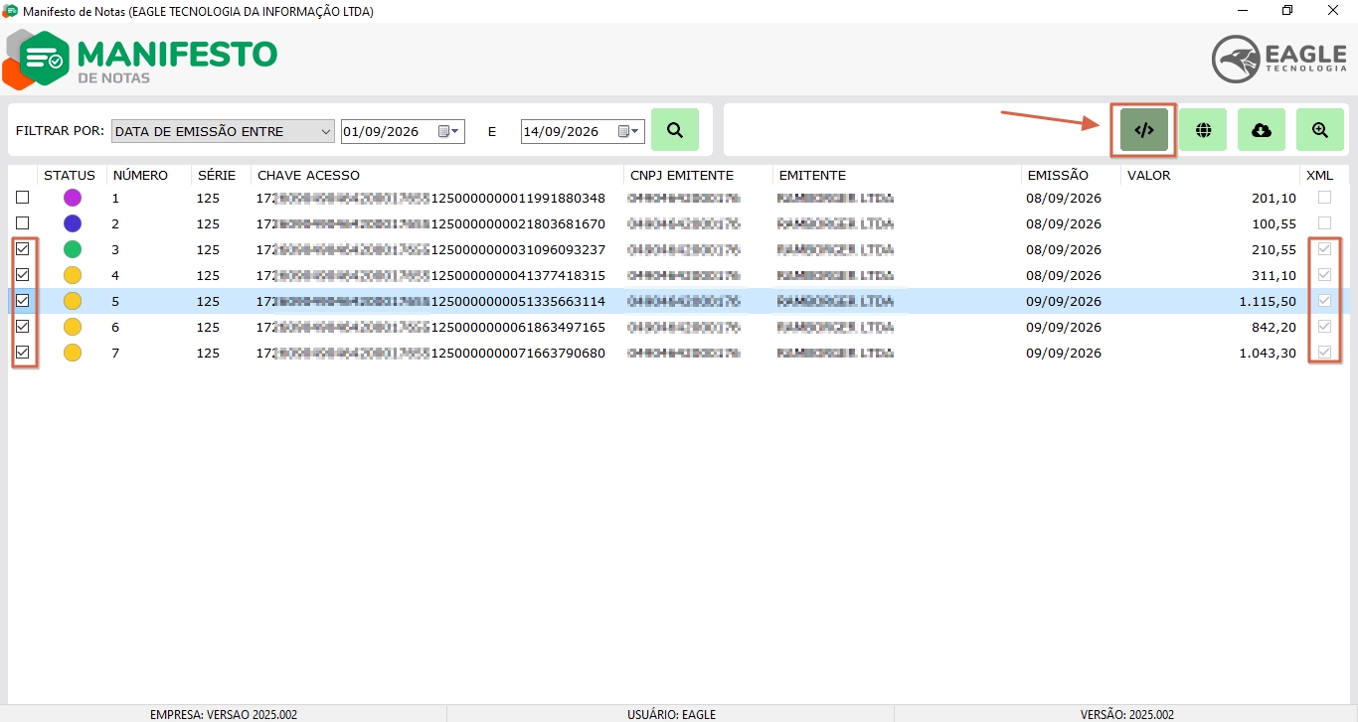Uncheck the selection checkbox for note 4
The height and width of the screenshot is (722, 1358).
point(23,275)
